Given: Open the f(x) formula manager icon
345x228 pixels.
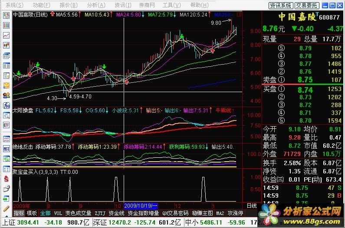Looking at the screenshot, I should click(x=6, y=105).
